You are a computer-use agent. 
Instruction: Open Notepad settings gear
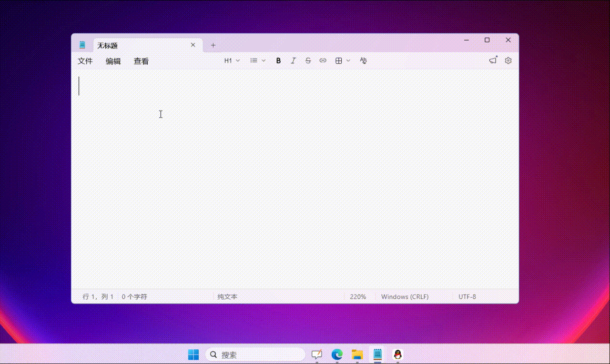pyautogui.click(x=508, y=61)
